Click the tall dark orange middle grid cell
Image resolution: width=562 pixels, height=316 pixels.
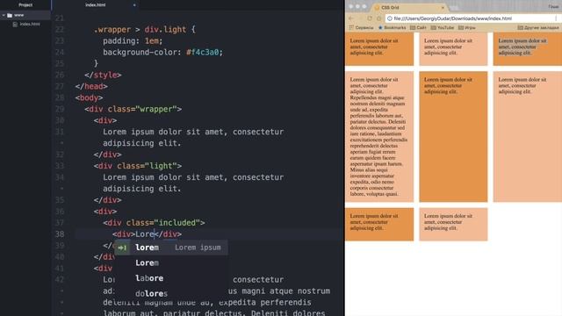[x=453, y=137]
